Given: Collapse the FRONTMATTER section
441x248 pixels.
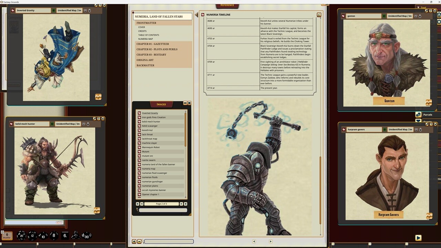Looking at the screenshot, I should 146,23.
